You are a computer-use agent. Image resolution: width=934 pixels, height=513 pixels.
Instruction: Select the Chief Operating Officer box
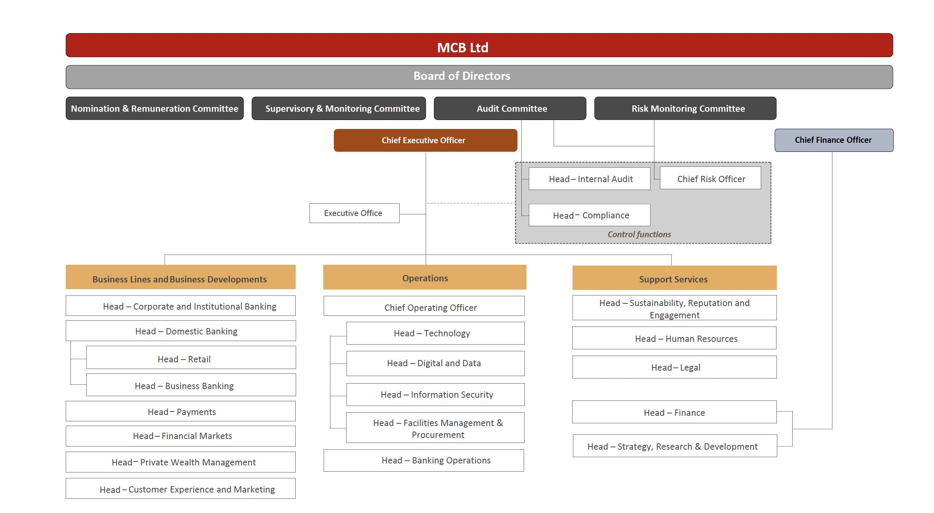pos(424,306)
